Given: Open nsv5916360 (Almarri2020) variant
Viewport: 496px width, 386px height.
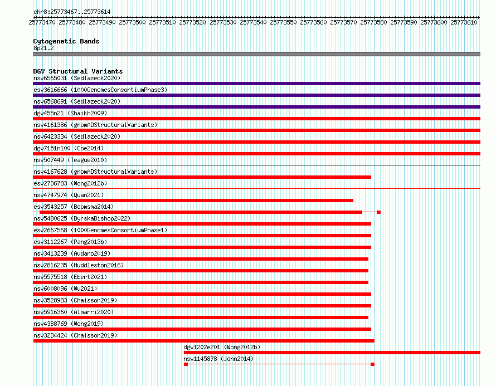Looking at the screenshot, I should 74,312.
